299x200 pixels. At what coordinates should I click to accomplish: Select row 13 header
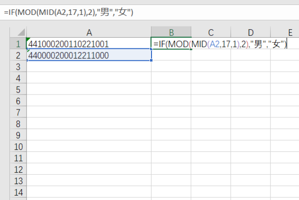18,181
